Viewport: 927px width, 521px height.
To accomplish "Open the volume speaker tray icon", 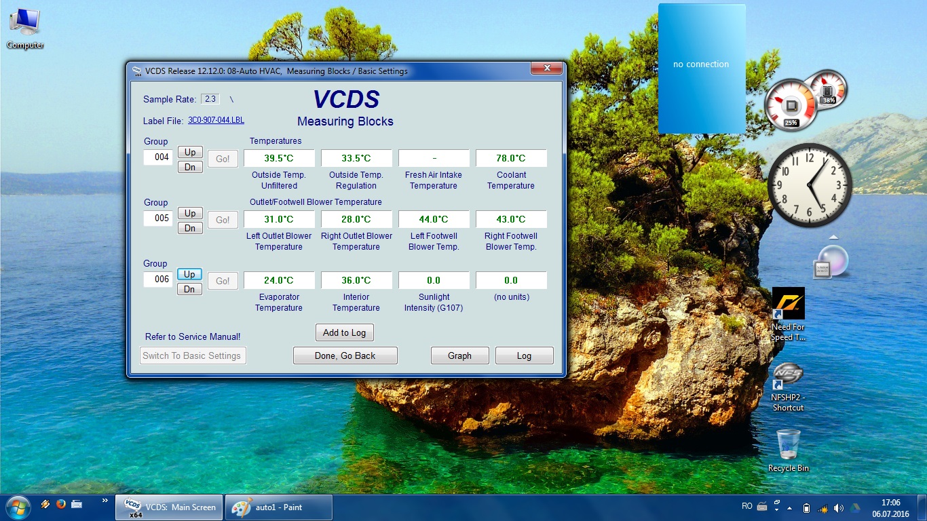I will tap(839, 508).
